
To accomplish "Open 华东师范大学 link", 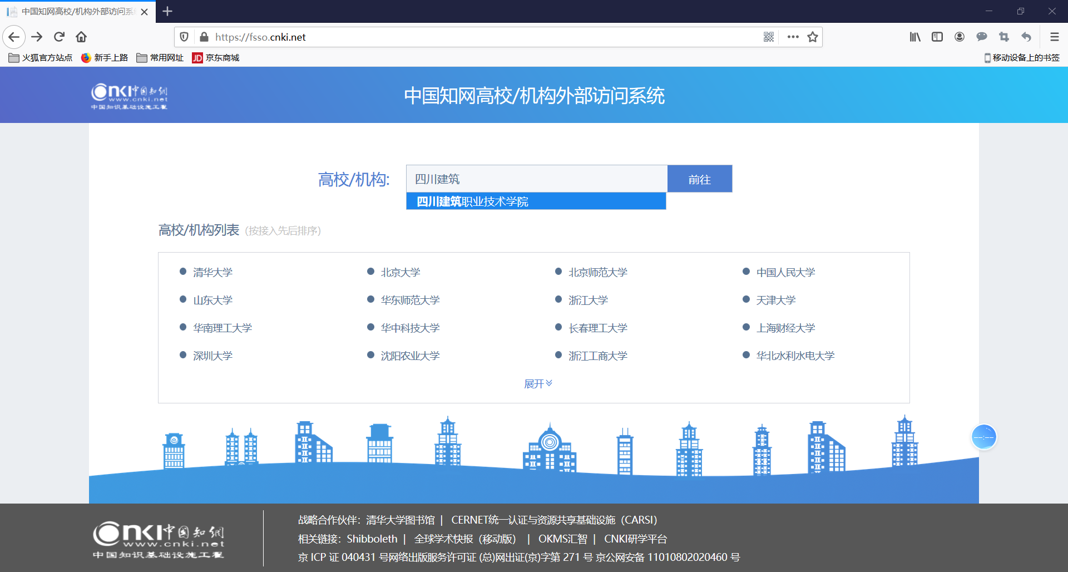I will (x=410, y=300).
